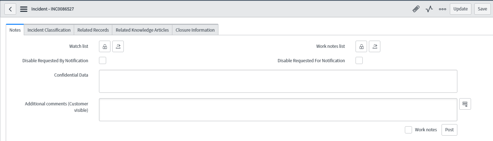
Task: Open the paperclip attachments manager
Action: click(x=416, y=9)
